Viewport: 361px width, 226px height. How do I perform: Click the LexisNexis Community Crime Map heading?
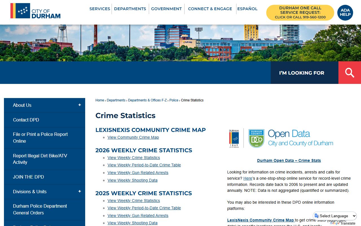coord(151,130)
